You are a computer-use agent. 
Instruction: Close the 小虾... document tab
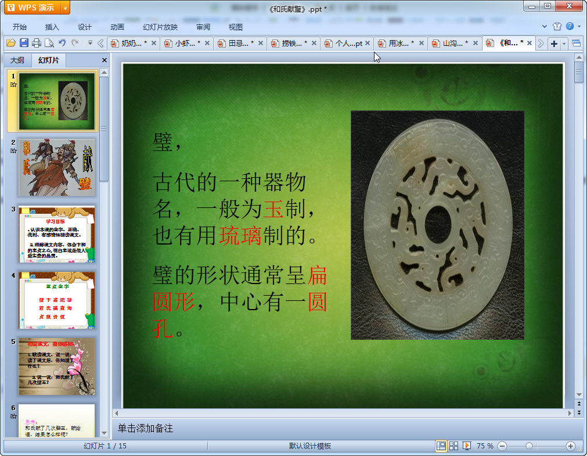207,44
